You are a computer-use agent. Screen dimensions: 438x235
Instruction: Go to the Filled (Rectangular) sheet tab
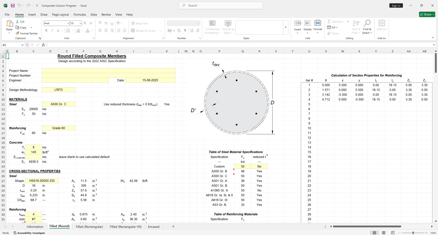89,227
